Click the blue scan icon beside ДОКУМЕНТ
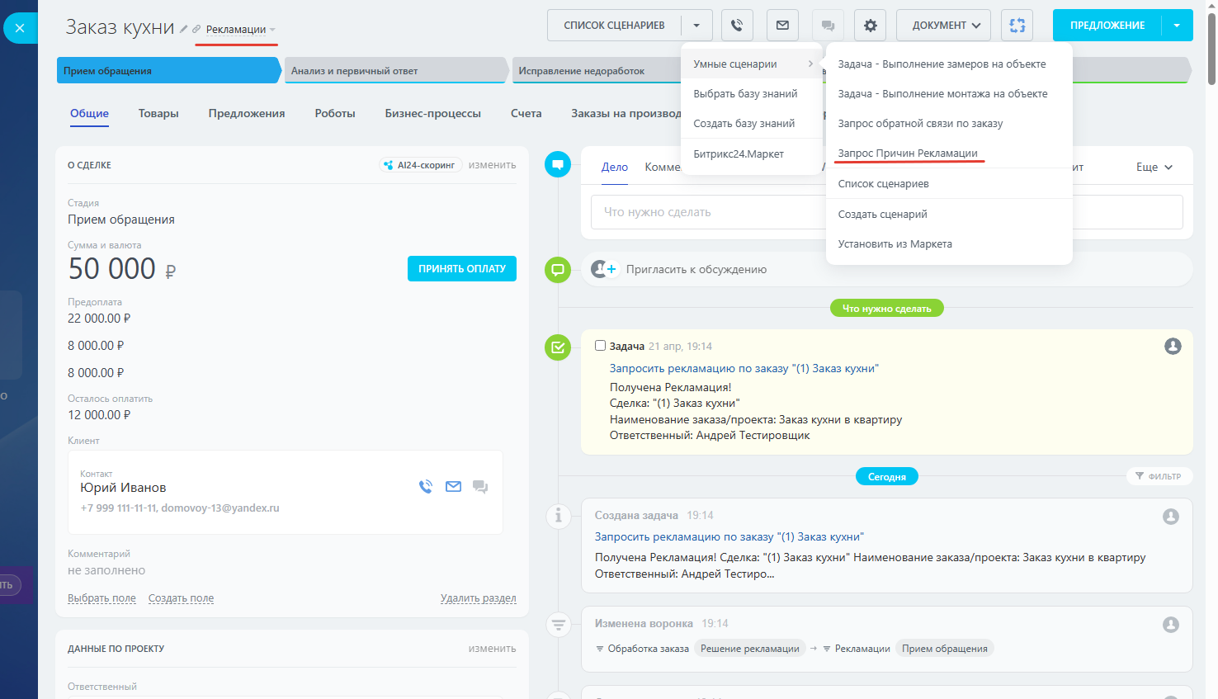This screenshot has width=1218, height=699. click(x=1017, y=26)
